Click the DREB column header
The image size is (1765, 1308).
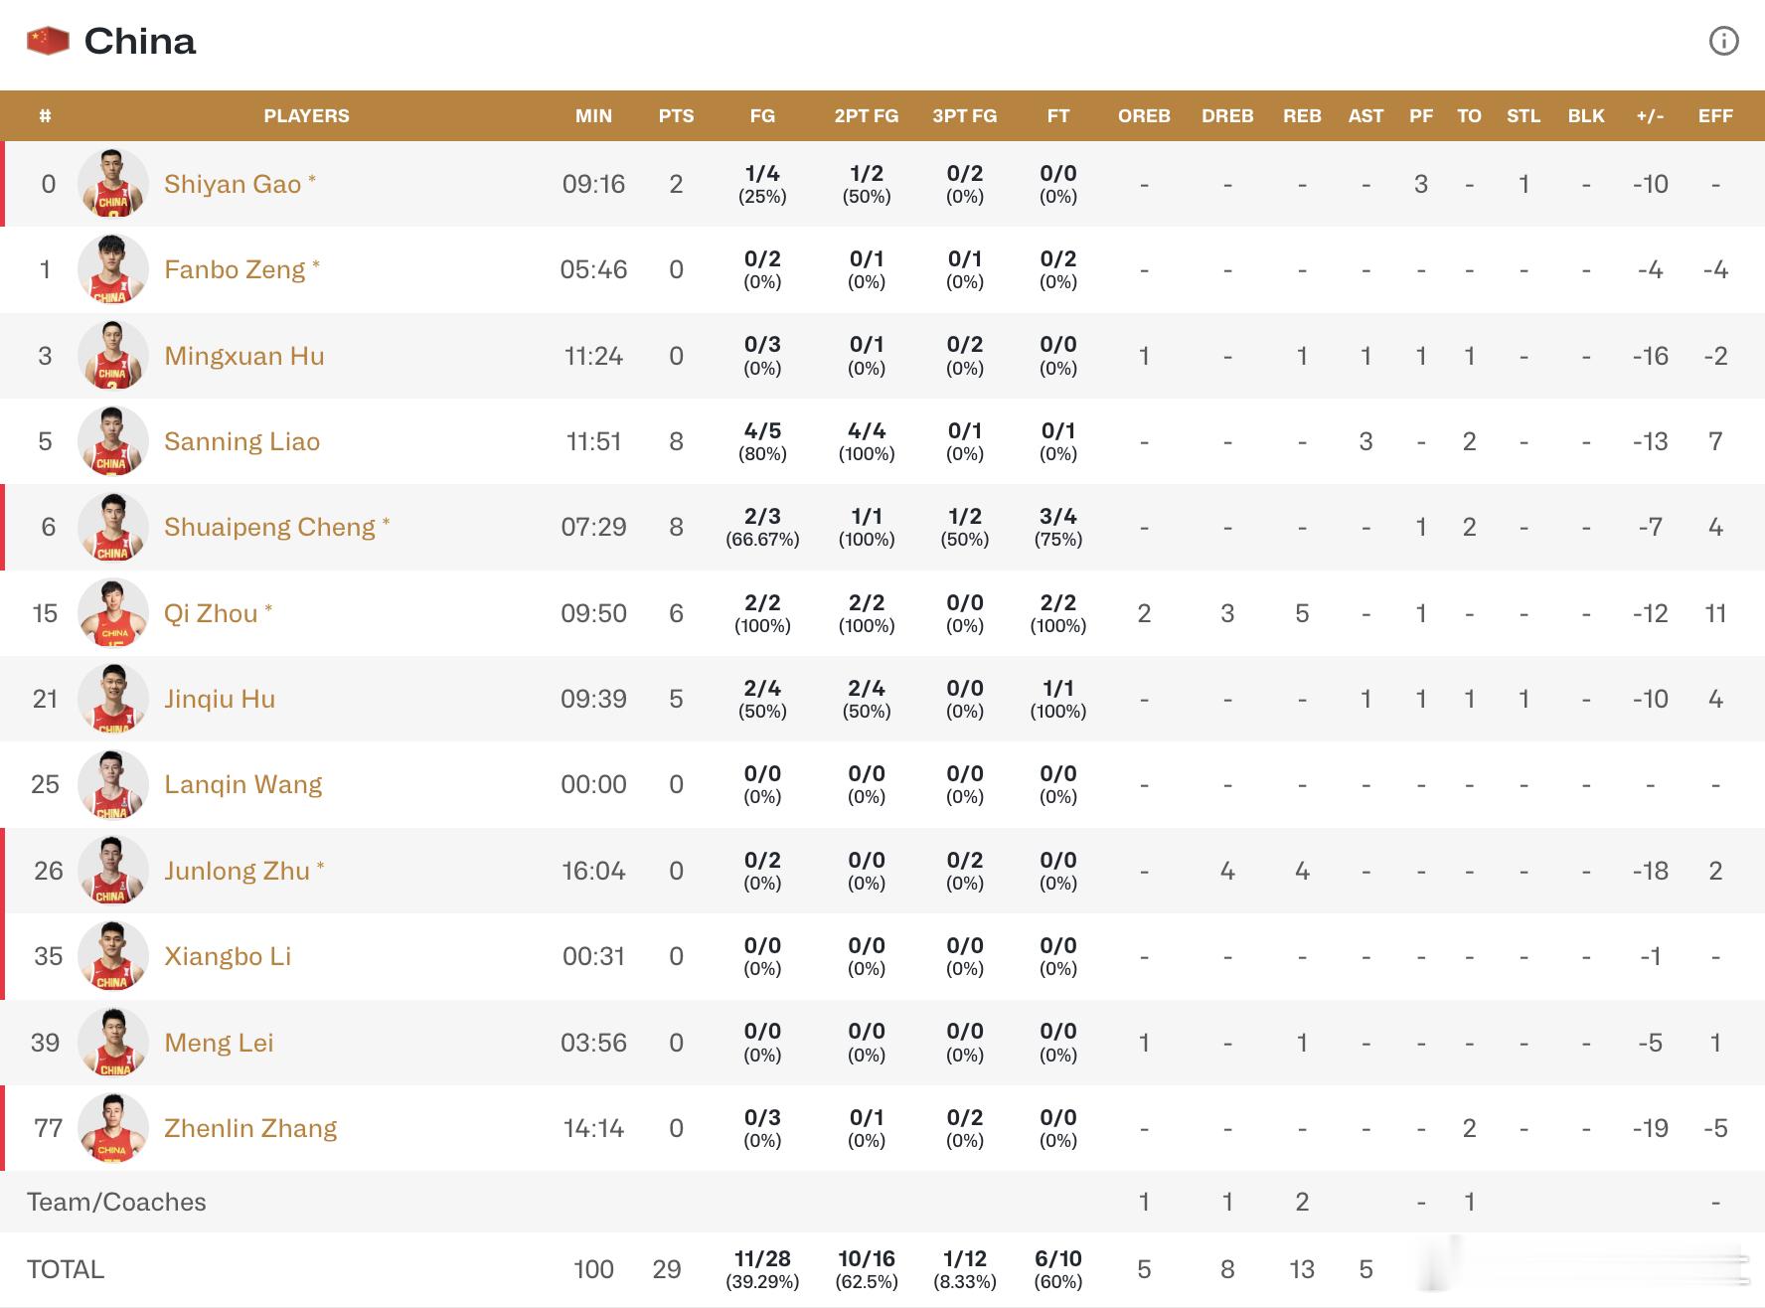[1227, 116]
